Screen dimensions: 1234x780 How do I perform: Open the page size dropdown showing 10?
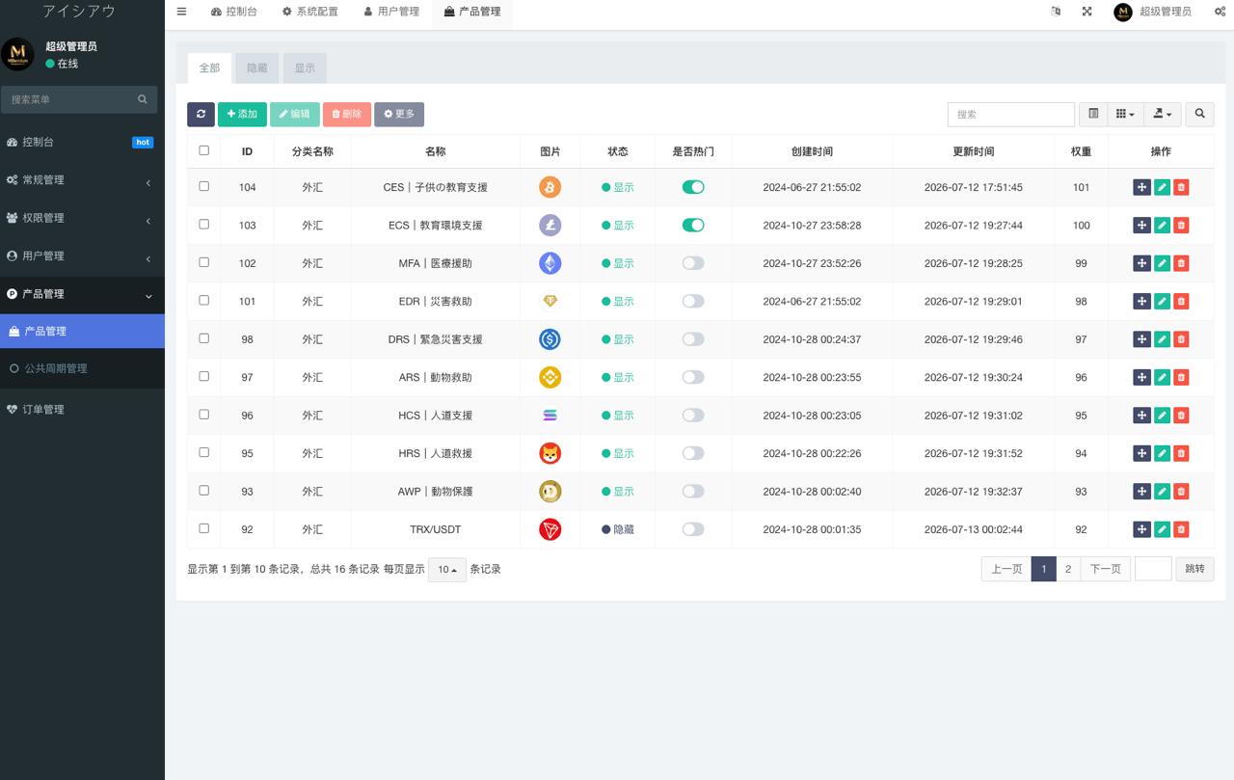pos(447,570)
